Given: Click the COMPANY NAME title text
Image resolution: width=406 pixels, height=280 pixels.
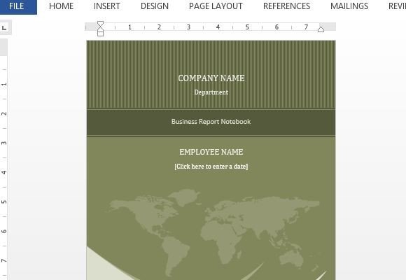Looking at the screenshot, I should (211, 78).
